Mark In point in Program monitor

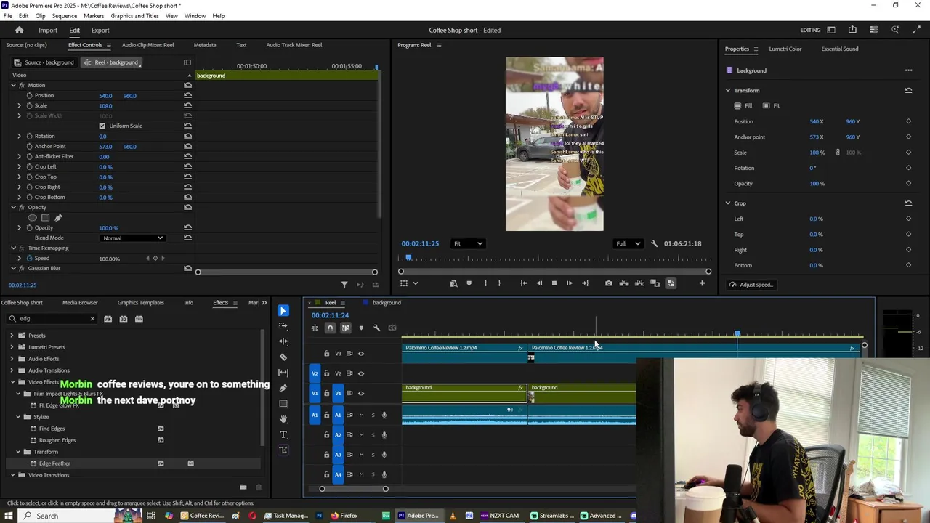coord(485,283)
